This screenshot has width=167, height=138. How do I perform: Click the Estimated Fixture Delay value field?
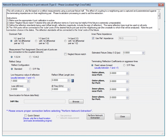click(x=133, y=53)
